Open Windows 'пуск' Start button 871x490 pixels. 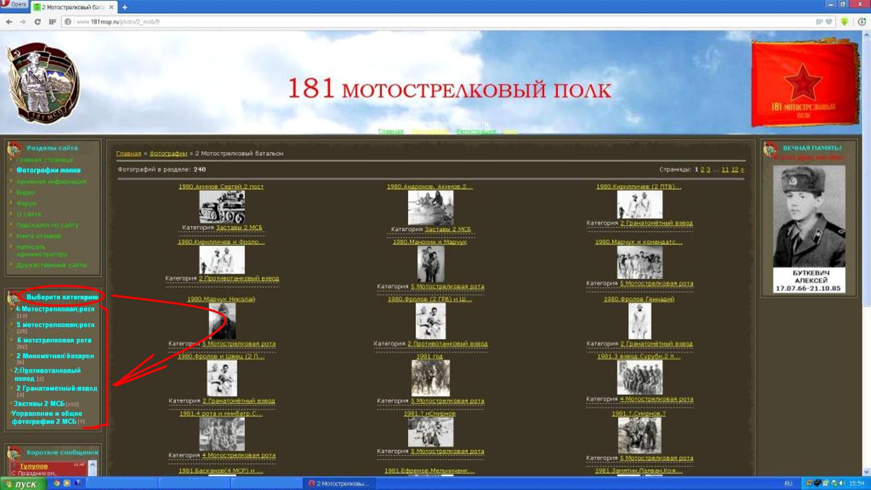[24, 484]
